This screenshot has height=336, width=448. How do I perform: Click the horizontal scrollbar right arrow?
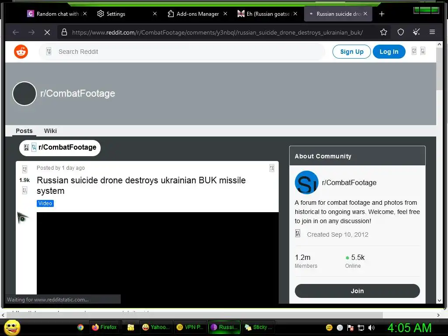click(438, 315)
